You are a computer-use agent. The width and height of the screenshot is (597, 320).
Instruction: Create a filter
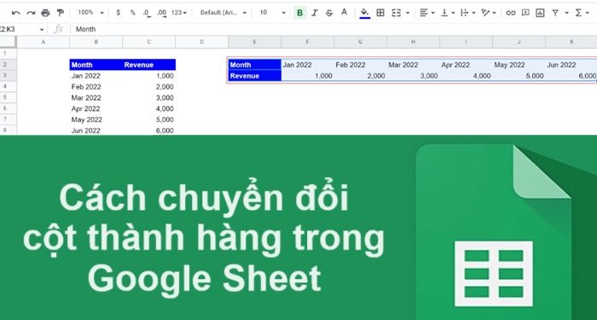pos(555,13)
